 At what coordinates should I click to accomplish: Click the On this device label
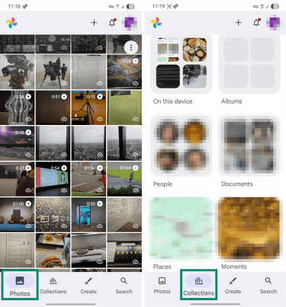click(172, 101)
